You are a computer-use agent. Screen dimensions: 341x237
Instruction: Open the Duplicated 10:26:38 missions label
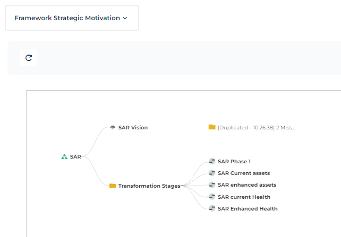click(x=256, y=127)
